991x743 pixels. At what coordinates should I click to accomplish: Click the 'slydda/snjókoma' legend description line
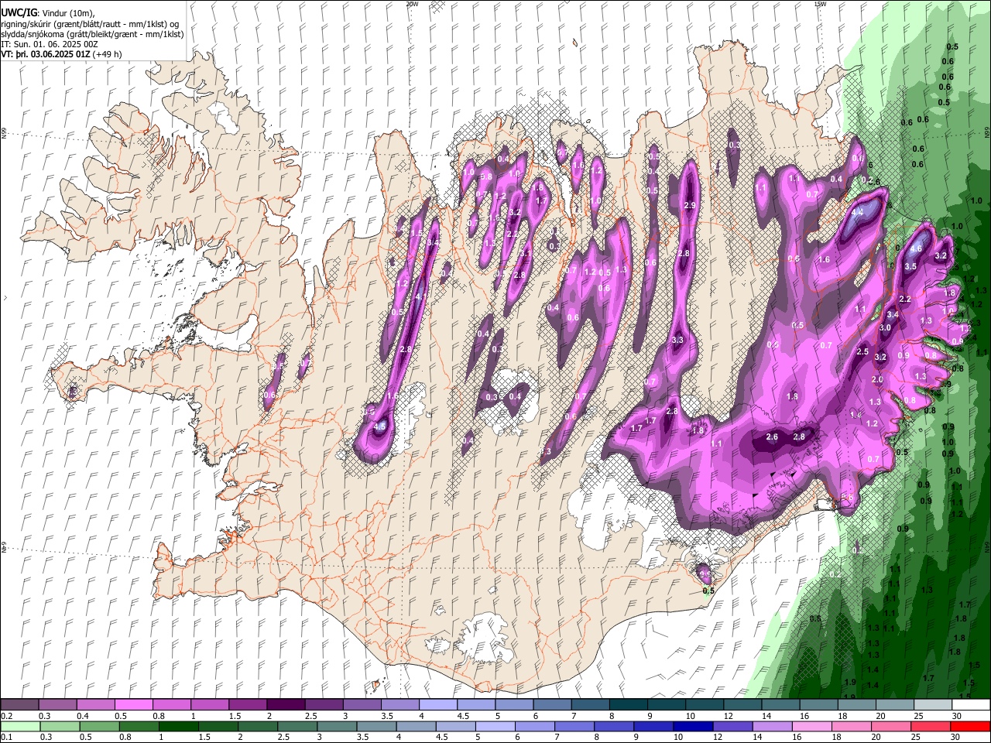pos(93,34)
